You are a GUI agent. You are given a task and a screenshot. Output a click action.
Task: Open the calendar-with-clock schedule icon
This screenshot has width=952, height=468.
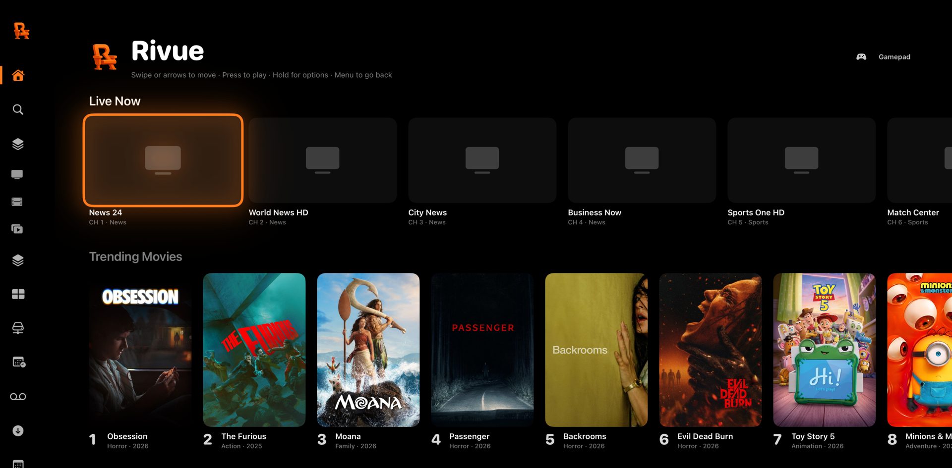(19, 362)
